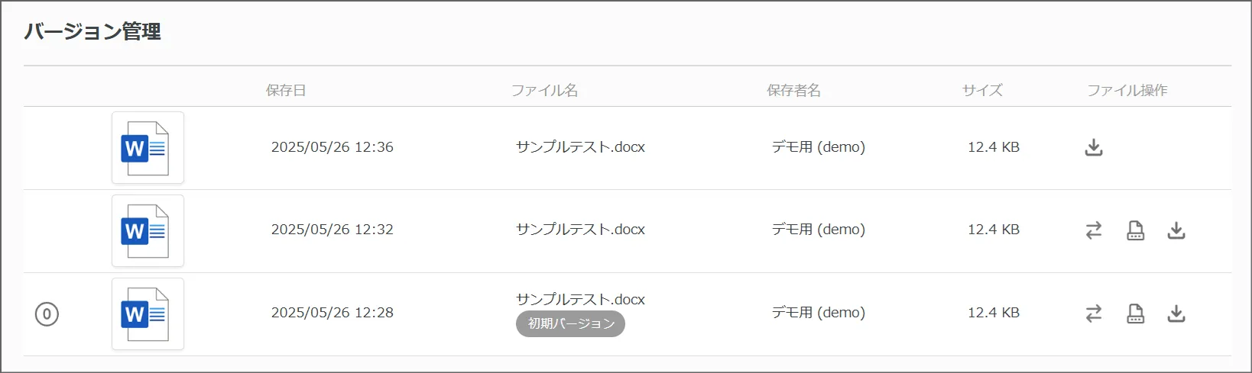Download the initial 12:28 version
Image resolution: width=1252 pixels, height=373 pixels.
[1176, 314]
